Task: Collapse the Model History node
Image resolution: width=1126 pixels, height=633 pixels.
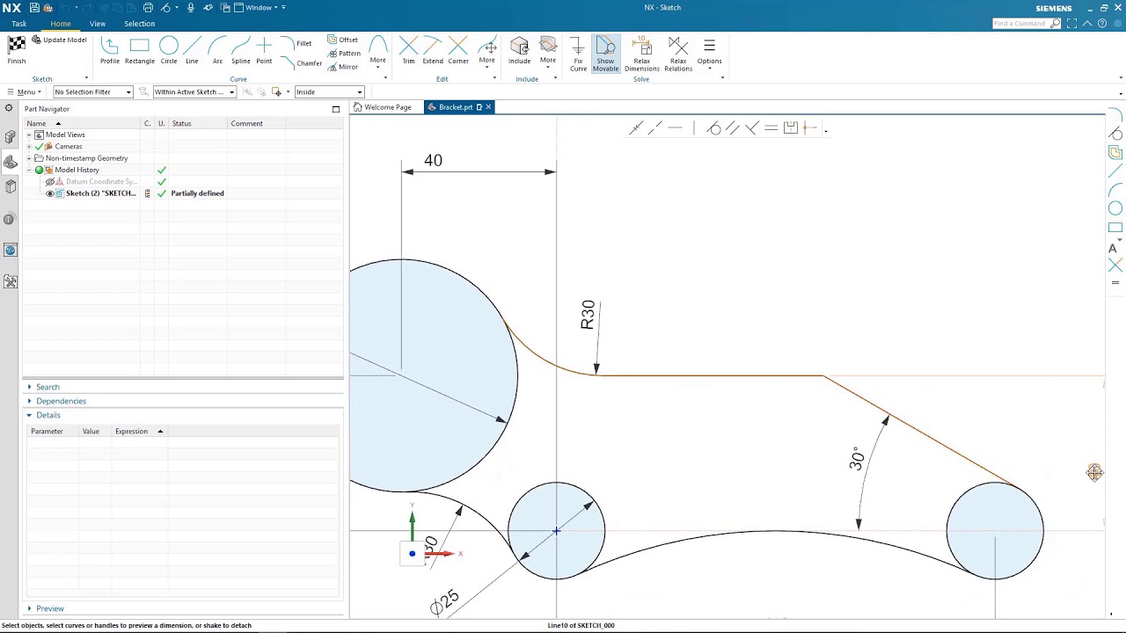Action: click(x=29, y=170)
